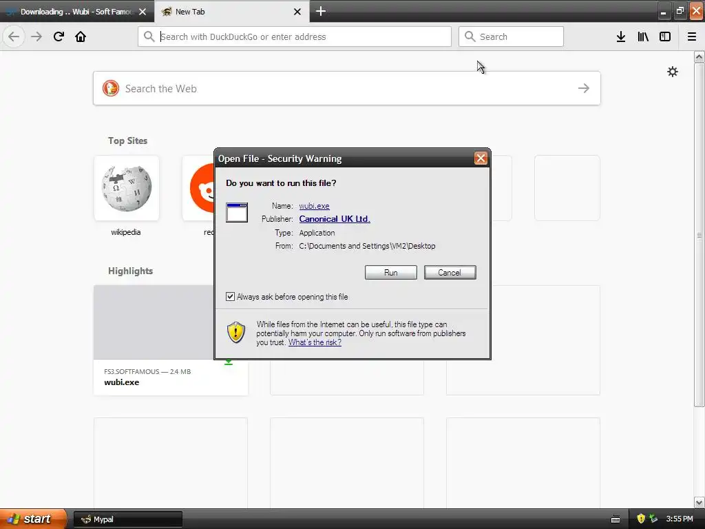705x529 pixels.
Task: Follow the What's the risk? link
Action: 315,342
